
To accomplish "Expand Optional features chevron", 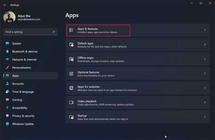I will [x=205, y=74].
